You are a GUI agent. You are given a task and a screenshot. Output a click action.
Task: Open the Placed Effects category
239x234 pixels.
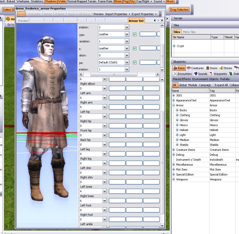click(x=182, y=79)
